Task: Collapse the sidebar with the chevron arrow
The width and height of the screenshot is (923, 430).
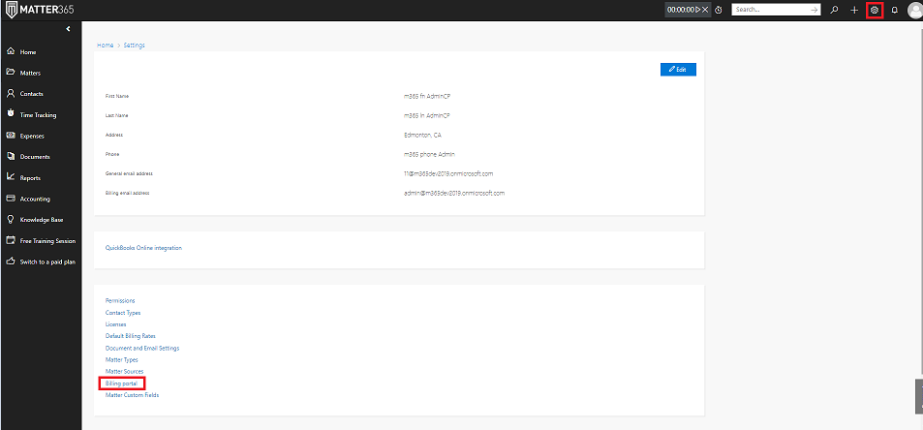Action: point(69,29)
